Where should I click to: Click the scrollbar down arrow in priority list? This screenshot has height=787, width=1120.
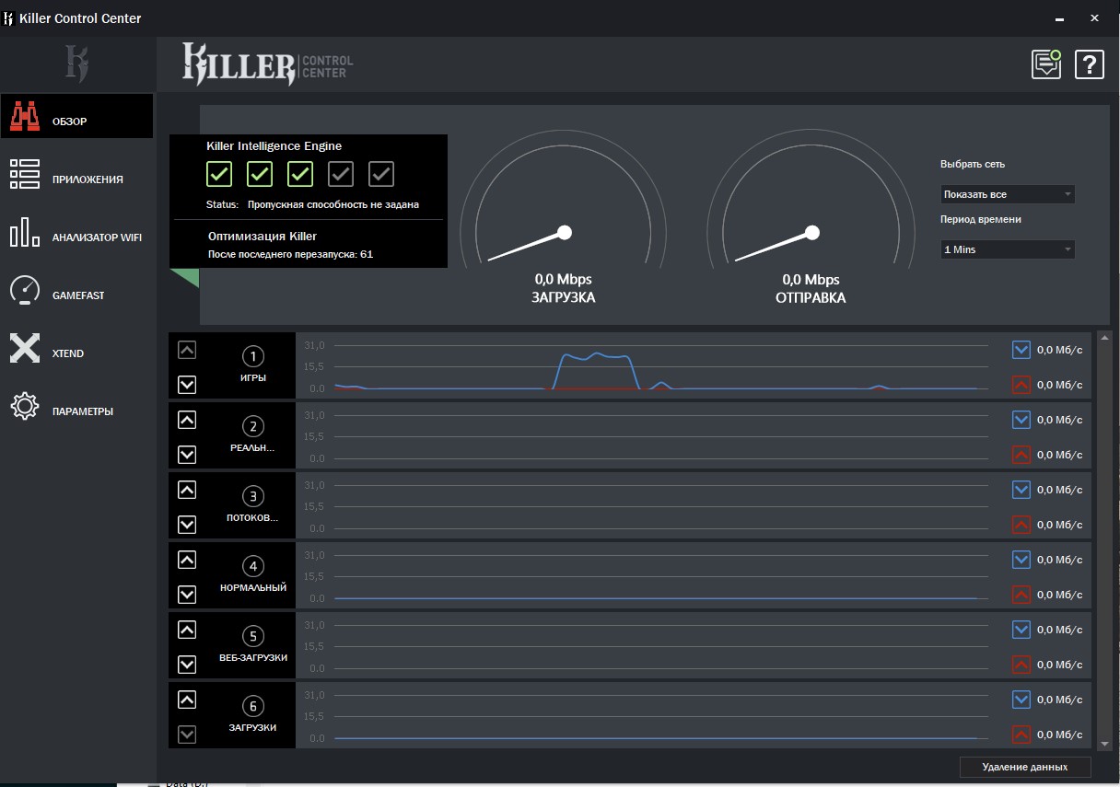click(x=1104, y=743)
